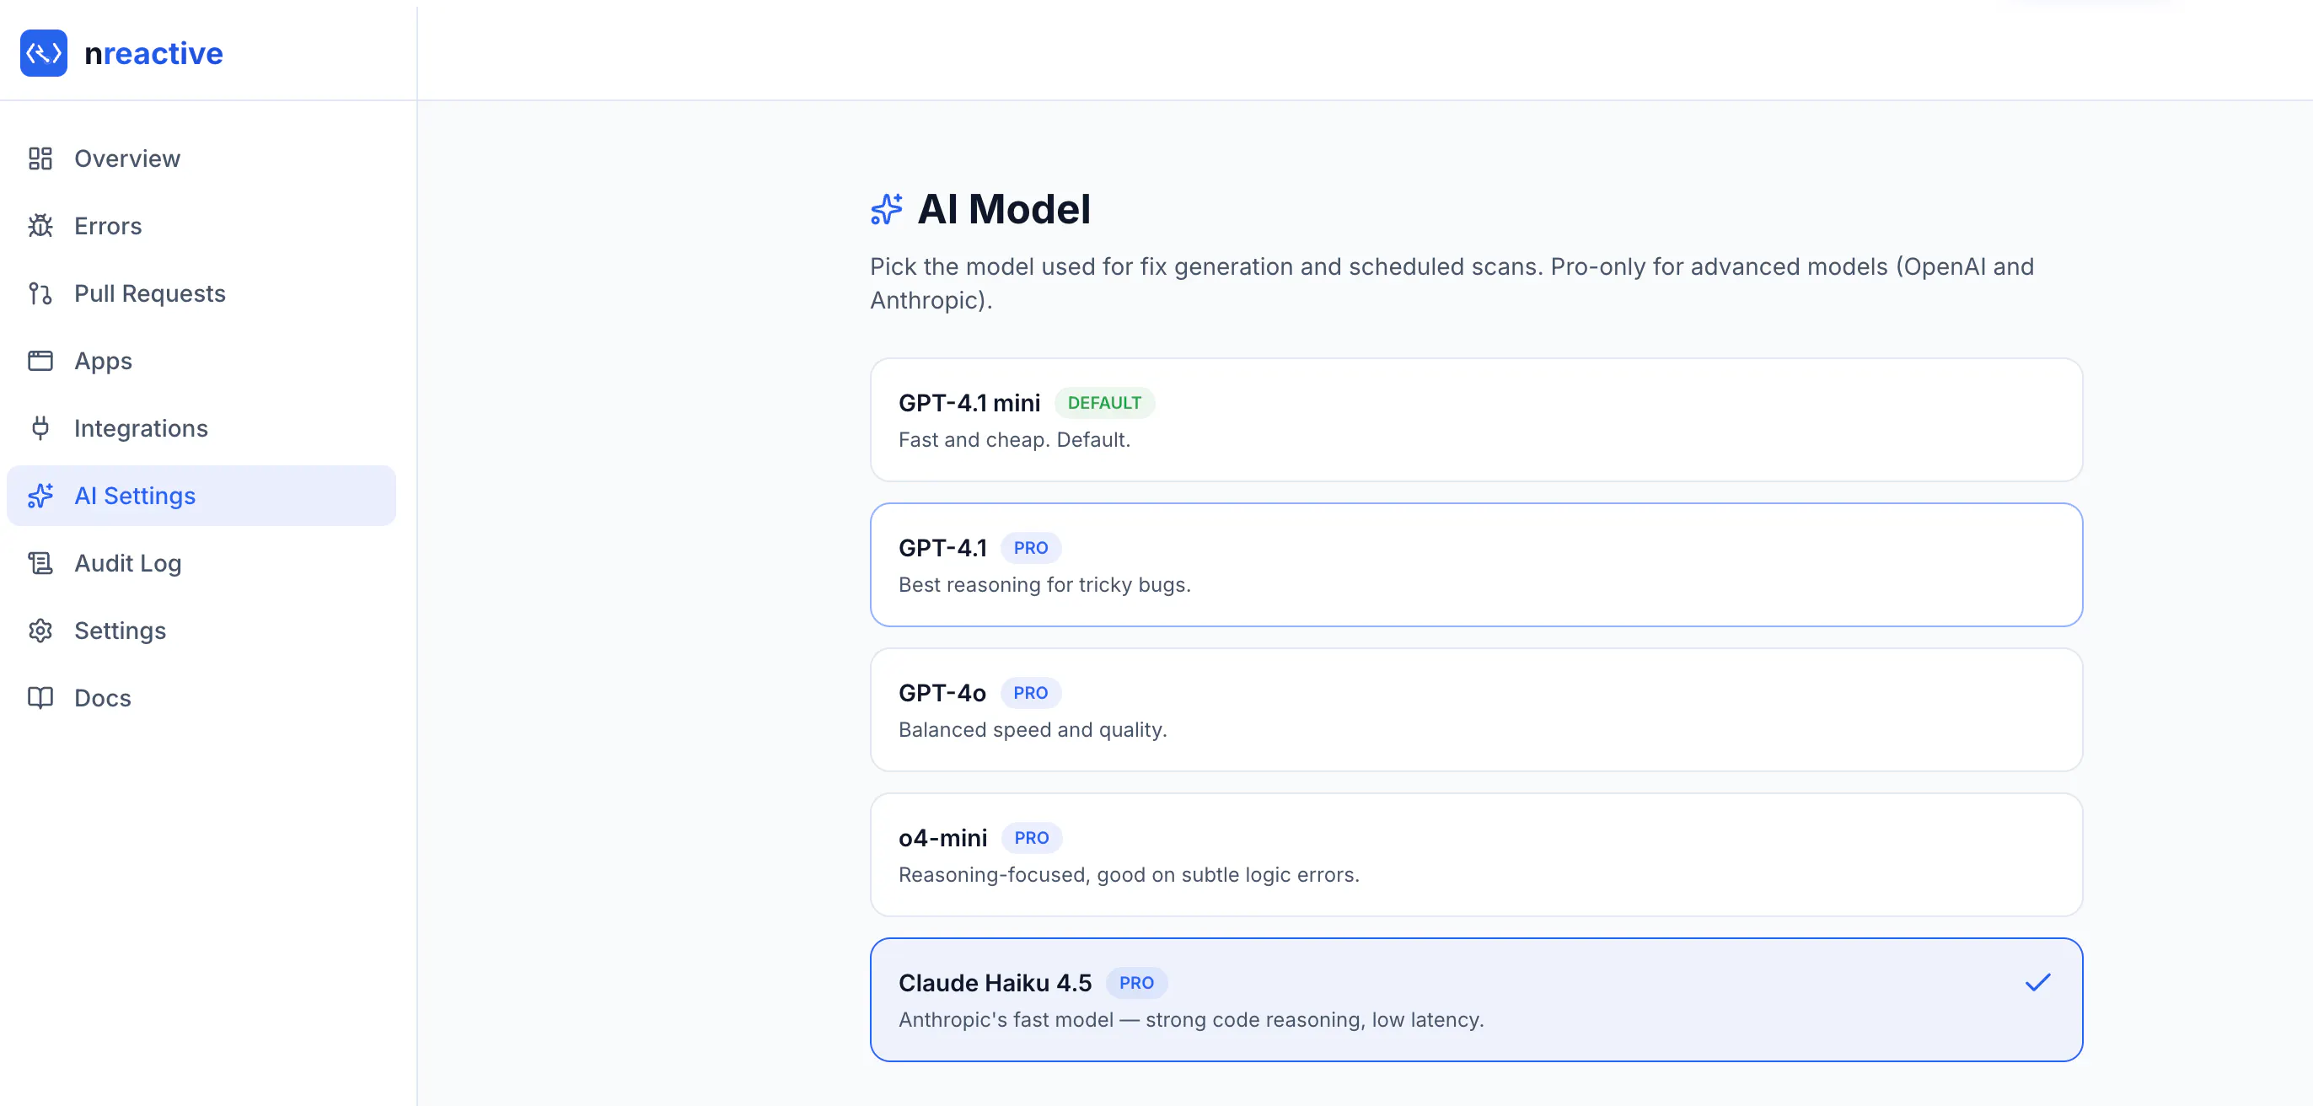This screenshot has height=1106, width=2313.
Task: Click the Audit Log scroll icon
Action: 40,563
